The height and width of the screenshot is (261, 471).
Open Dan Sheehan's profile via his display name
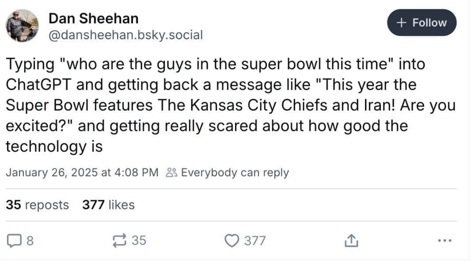click(x=94, y=19)
